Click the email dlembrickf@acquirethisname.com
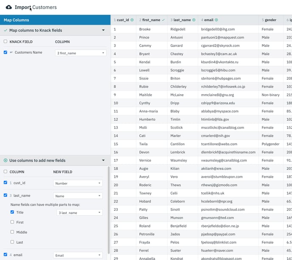The height and width of the screenshot is (260, 292). pyautogui.click(x=228, y=152)
